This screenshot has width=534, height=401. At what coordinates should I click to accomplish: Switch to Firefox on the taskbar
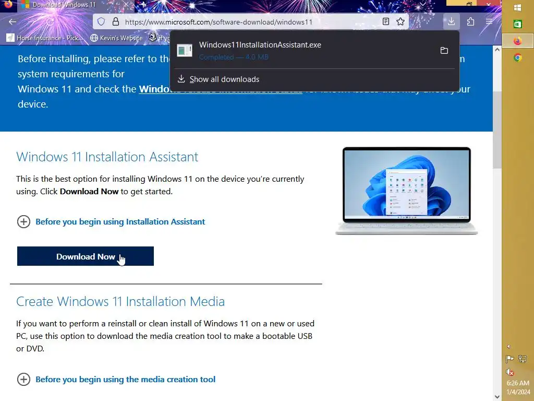coord(518,41)
